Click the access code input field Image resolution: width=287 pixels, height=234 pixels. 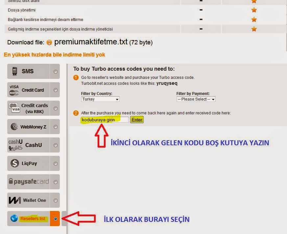[105, 120]
